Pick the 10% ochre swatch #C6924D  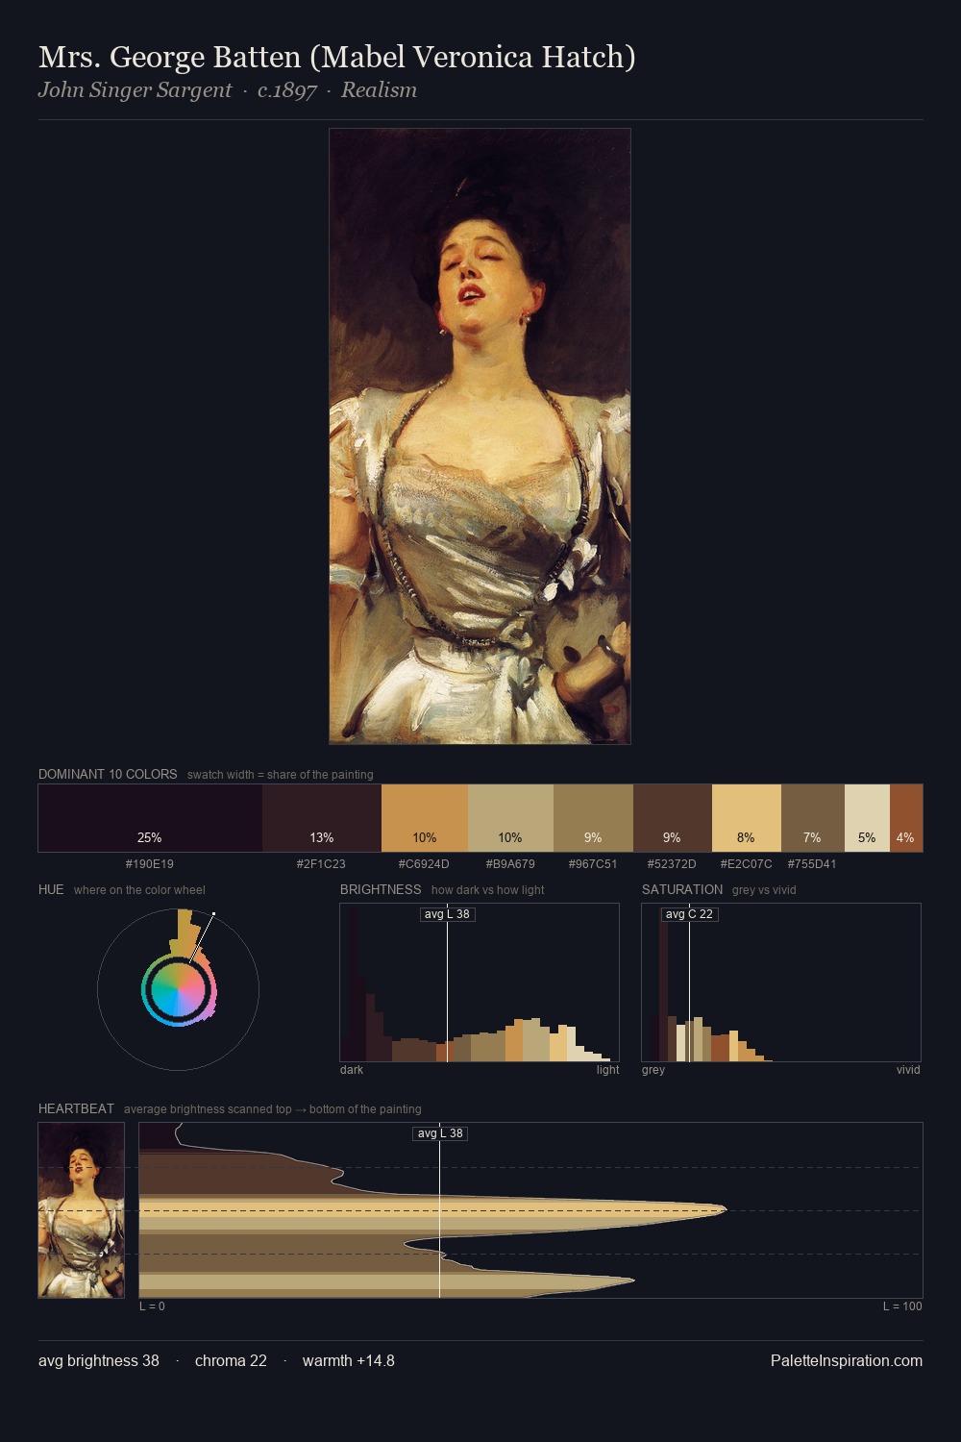(x=425, y=818)
